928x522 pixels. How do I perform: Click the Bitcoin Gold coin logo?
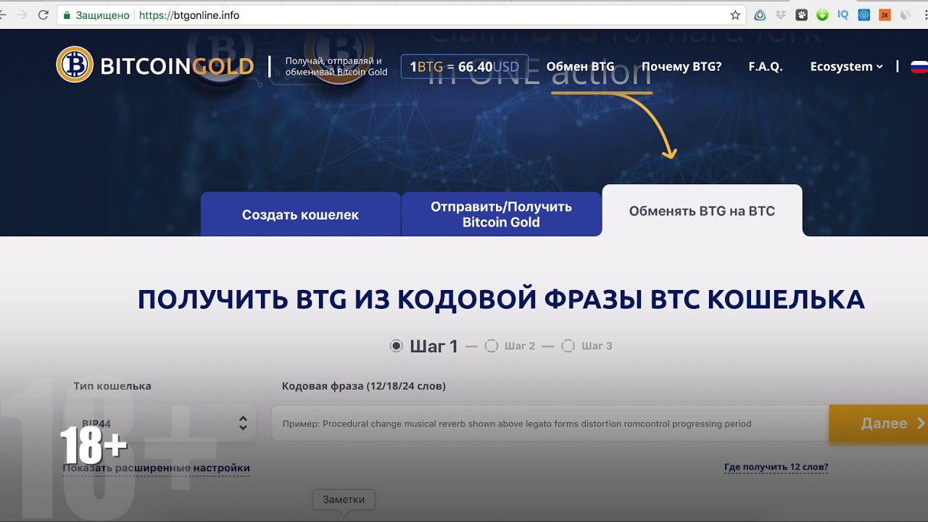click(75, 65)
